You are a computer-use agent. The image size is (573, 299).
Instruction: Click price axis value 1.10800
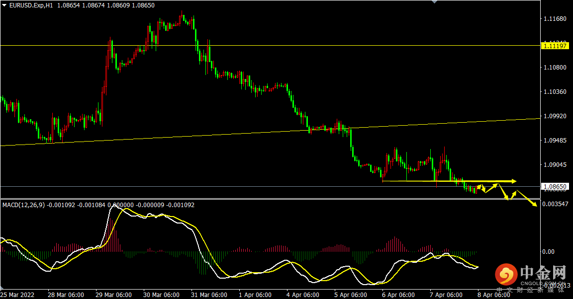(555, 67)
